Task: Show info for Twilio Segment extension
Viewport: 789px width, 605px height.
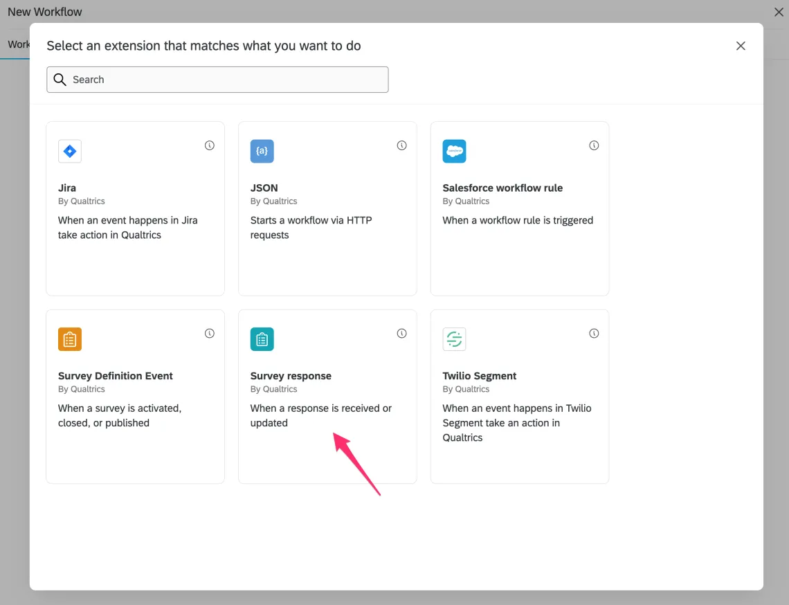Action: point(594,333)
